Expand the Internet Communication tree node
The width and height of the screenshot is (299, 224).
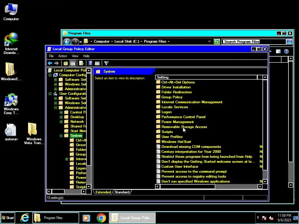tap(67, 159)
